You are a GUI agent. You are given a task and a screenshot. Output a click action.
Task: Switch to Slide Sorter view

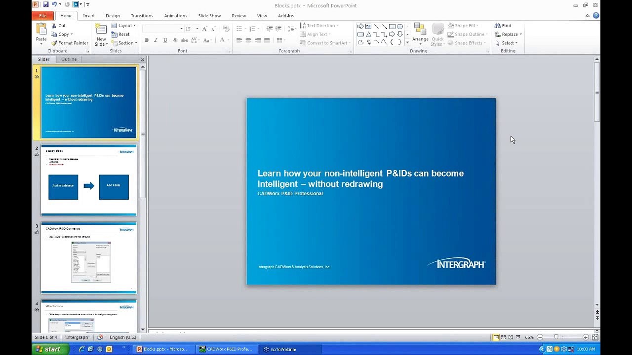(503, 337)
